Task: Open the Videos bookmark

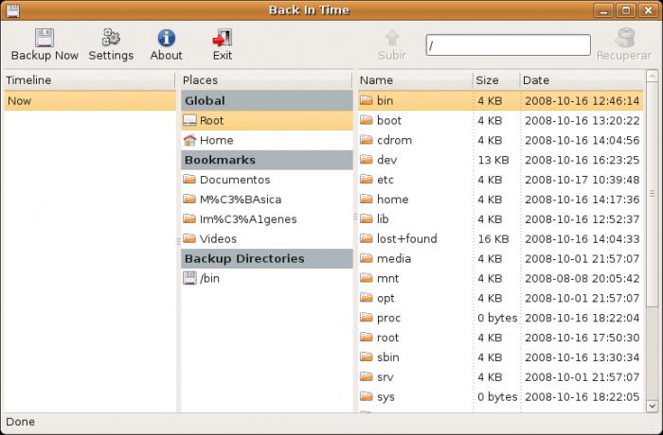Action: click(218, 238)
